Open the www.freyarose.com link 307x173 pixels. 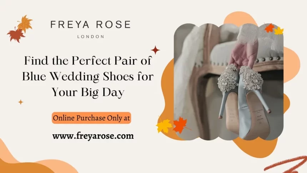(93, 136)
